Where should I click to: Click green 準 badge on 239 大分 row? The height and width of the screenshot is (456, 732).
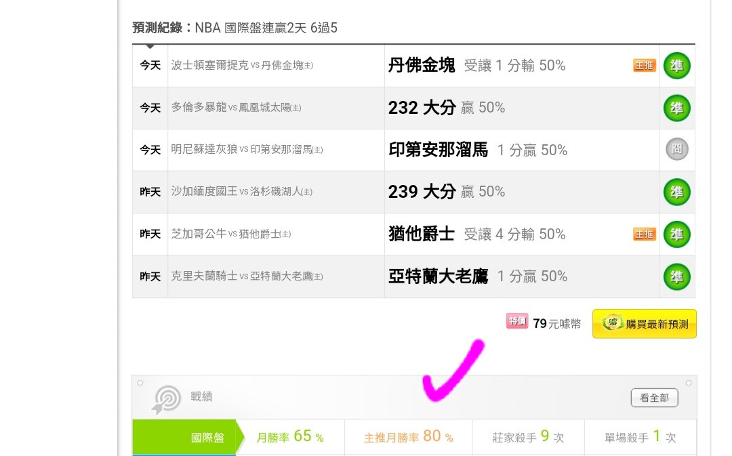pos(677,192)
